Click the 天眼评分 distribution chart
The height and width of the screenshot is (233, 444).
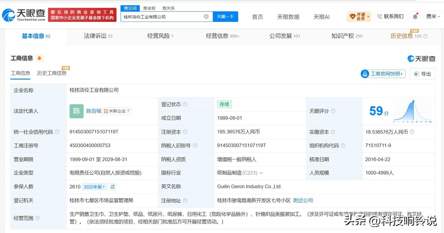[x=412, y=111]
